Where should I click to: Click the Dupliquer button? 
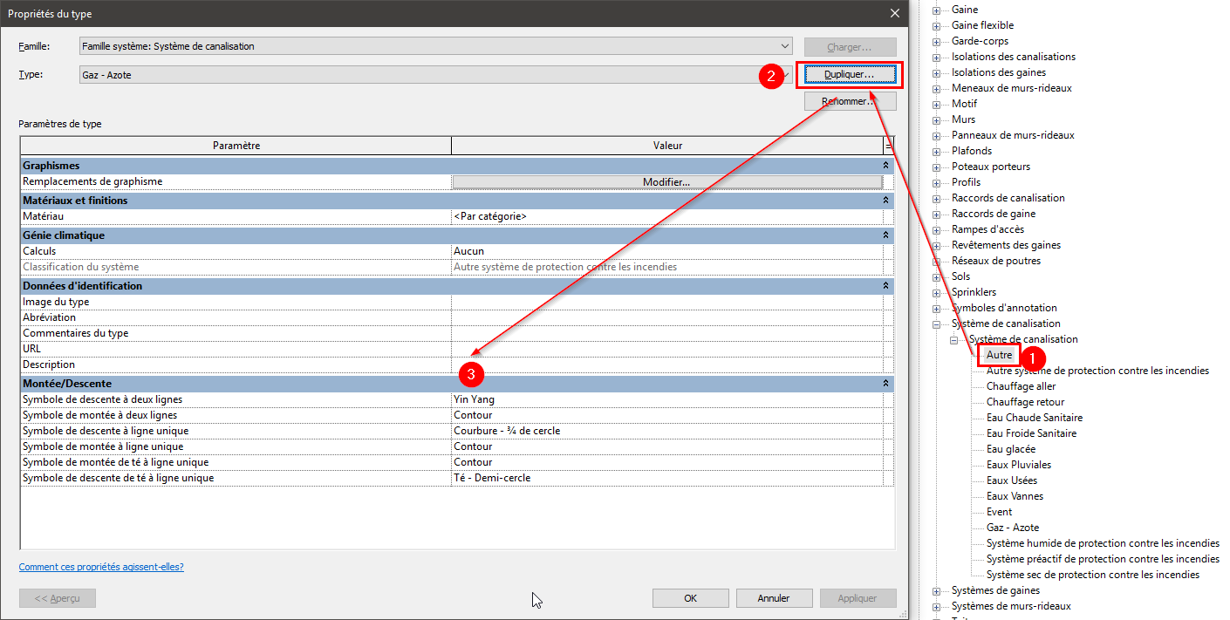(x=849, y=75)
